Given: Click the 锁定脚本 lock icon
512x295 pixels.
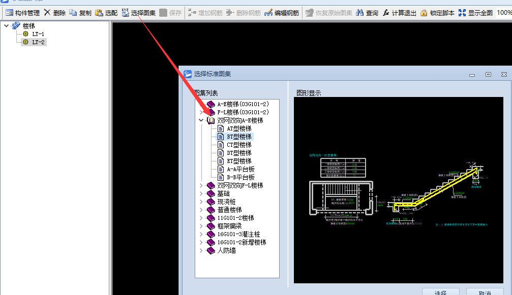Looking at the screenshot, I should point(424,13).
